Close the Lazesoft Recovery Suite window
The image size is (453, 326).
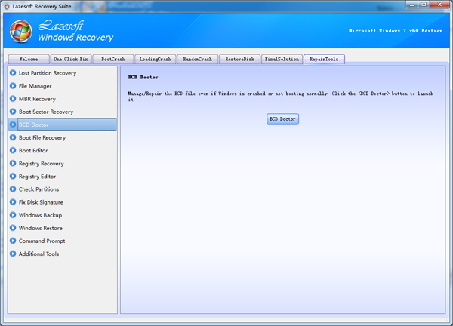[439, 5]
